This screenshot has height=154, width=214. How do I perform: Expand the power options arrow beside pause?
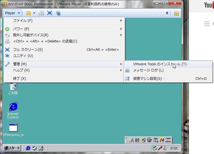coord(34,13)
